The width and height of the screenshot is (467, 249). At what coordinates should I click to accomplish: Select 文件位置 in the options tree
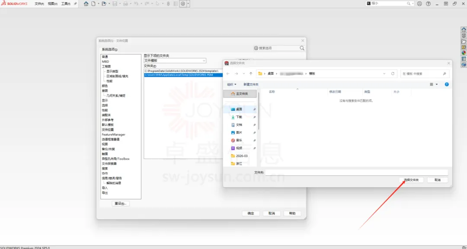108,130
